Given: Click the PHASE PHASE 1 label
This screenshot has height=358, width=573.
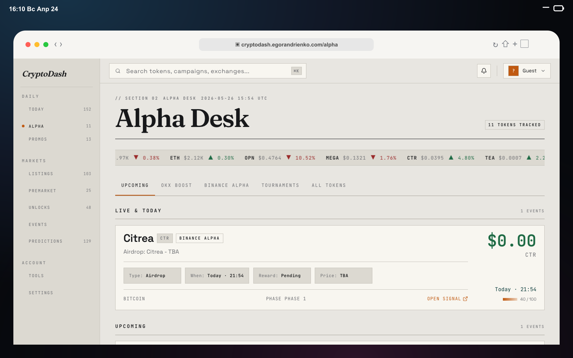Looking at the screenshot, I should click(286, 298).
